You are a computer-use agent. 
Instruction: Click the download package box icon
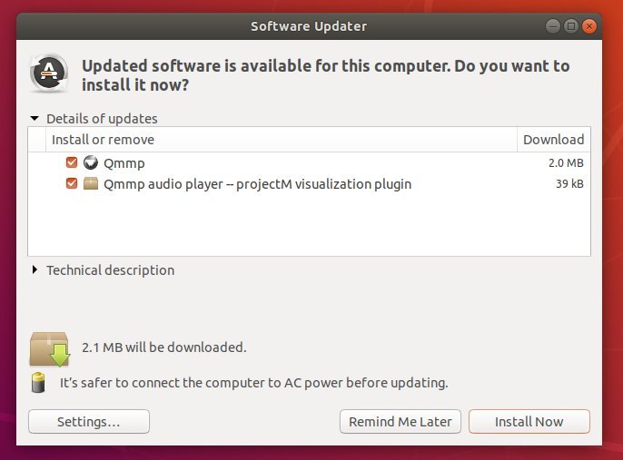tap(50, 349)
